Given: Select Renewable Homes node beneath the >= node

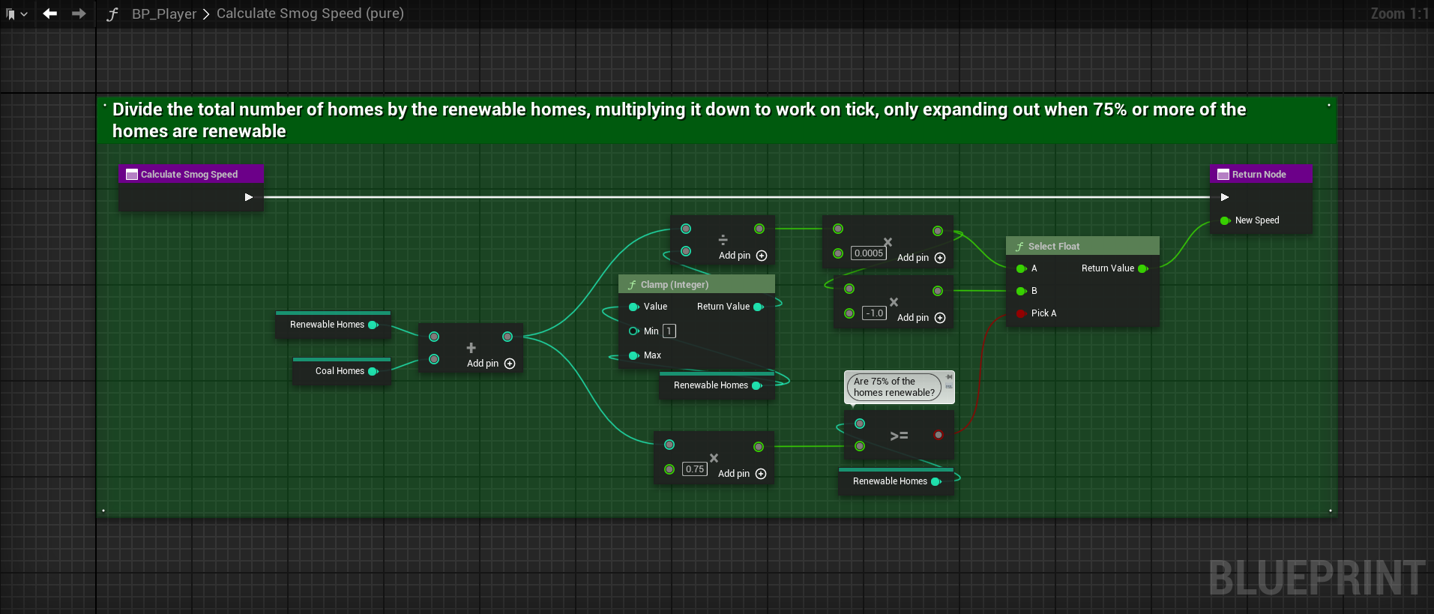Looking at the screenshot, I should pyautogui.click(x=896, y=481).
